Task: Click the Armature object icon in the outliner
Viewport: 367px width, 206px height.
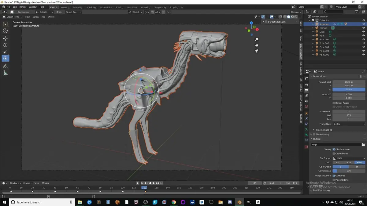Action: (317, 24)
